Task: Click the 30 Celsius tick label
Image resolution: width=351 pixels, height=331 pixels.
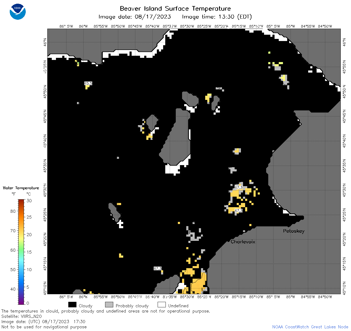Action: [29, 201]
